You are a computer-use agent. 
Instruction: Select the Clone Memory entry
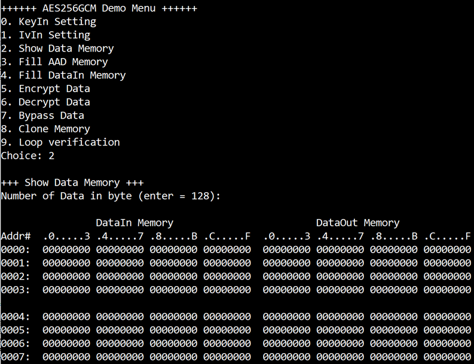tap(45, 129)
